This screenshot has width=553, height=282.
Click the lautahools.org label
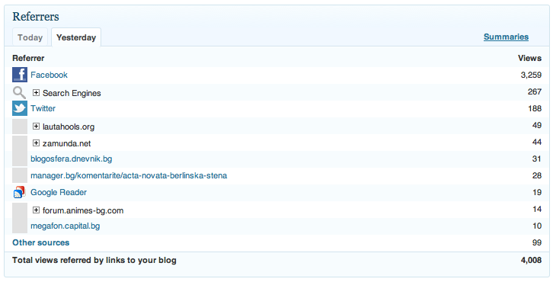(69, 127)
